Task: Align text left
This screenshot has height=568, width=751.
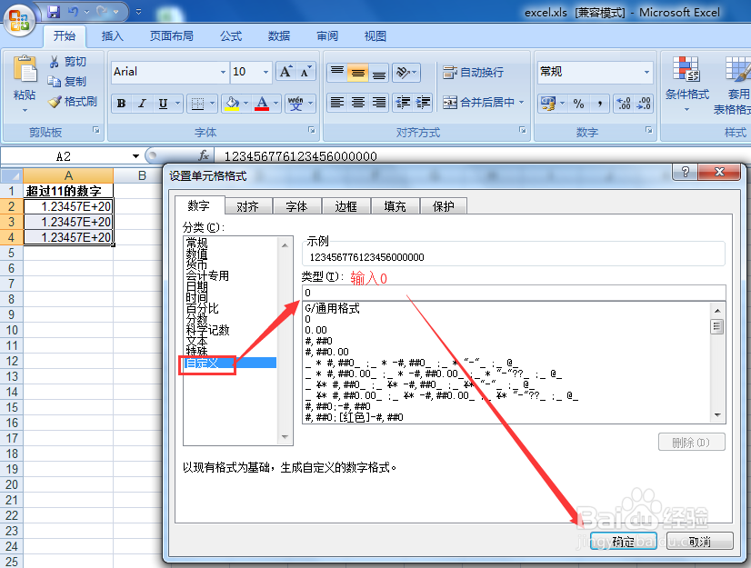Action: tap(337, 103)
